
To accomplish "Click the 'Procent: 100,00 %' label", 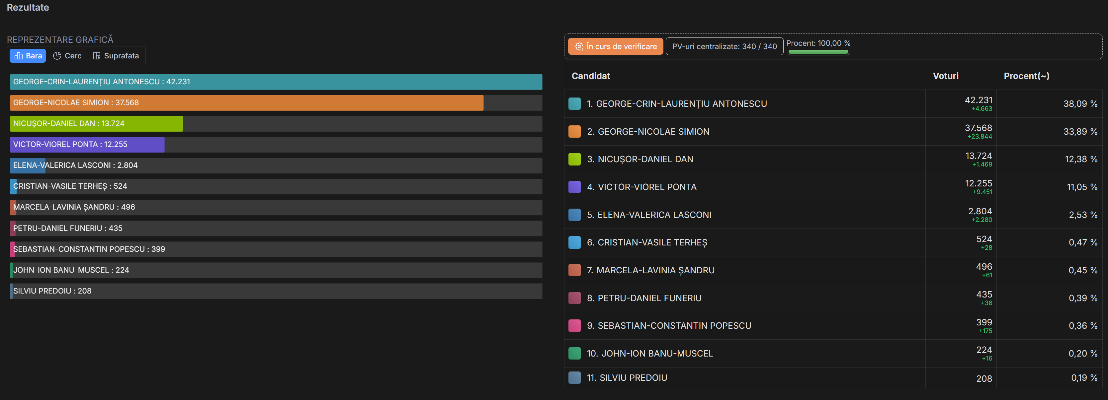I will [818, 43].
